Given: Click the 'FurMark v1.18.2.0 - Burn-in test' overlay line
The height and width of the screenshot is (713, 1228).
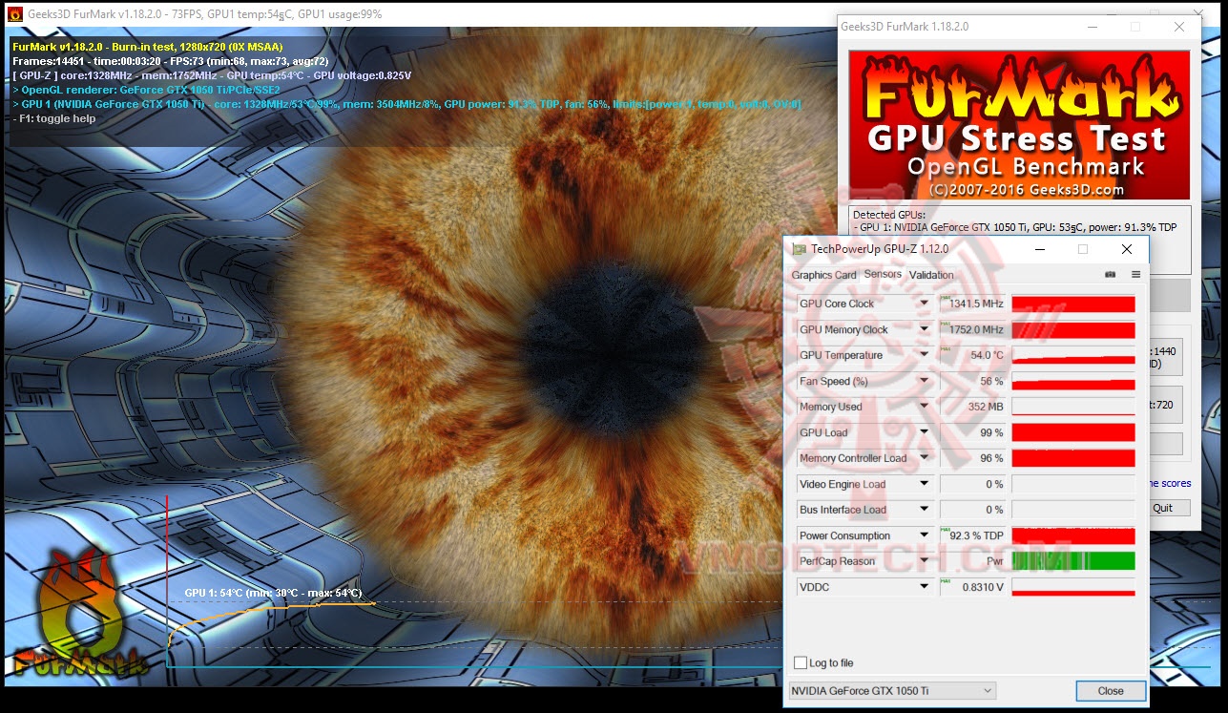Looking at the screenshot, I should click(x=148, y=47).
